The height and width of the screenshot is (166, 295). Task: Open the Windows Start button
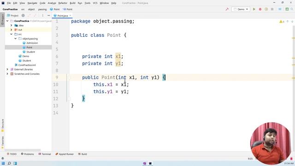tap(3, 163)
